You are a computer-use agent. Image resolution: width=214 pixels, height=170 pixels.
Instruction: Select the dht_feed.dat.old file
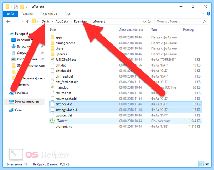tap(67, 82)
